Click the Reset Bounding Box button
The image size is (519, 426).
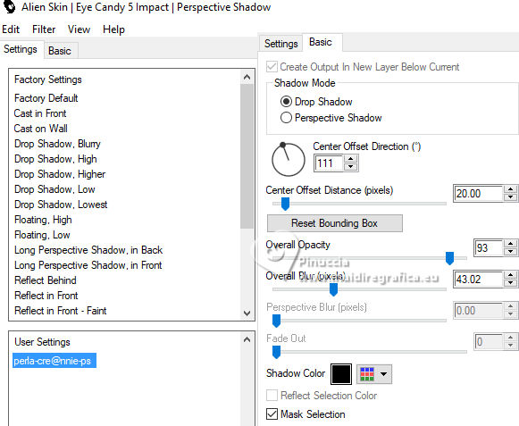tap(335, 223)
